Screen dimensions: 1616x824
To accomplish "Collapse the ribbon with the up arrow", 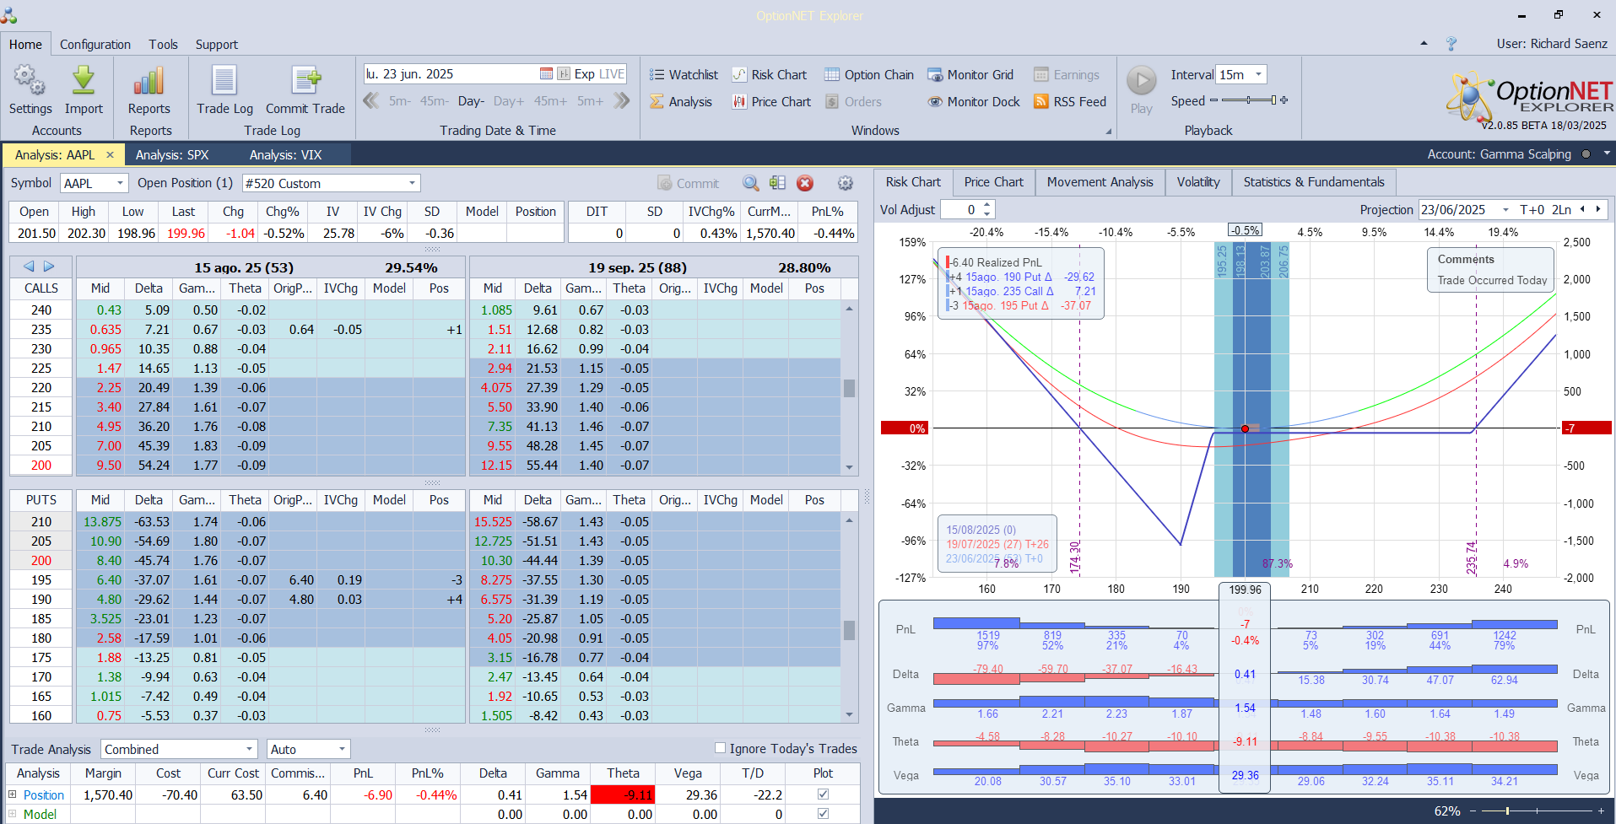I will 1424,44.
